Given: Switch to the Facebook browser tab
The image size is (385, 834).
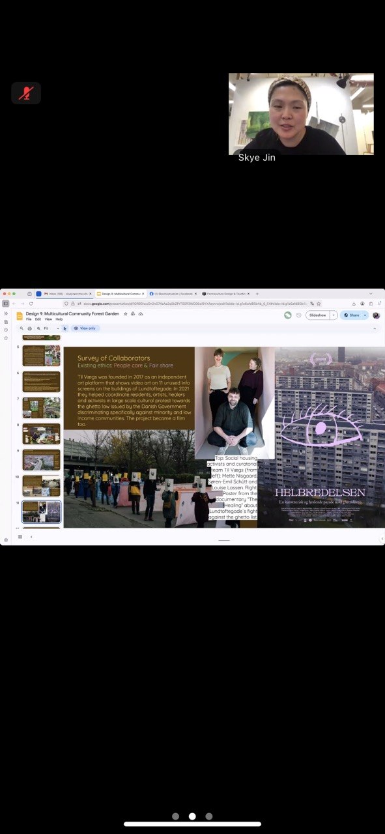Looking at the screenshot, I should point(172,294).
